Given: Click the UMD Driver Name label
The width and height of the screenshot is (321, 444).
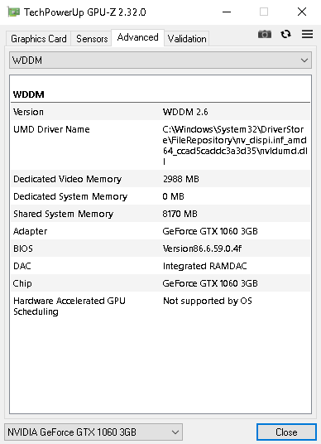Looking at the screenshot, I should click(51, 129).
